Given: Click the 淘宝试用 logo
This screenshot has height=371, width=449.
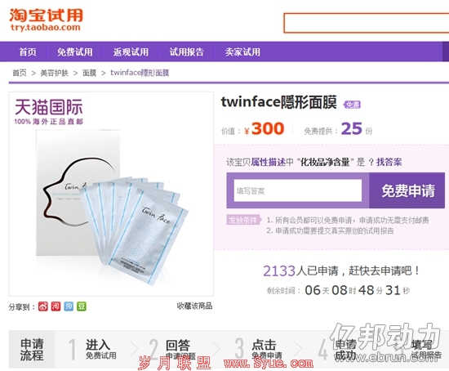Looking at the screenshot, I should (46, 20).
